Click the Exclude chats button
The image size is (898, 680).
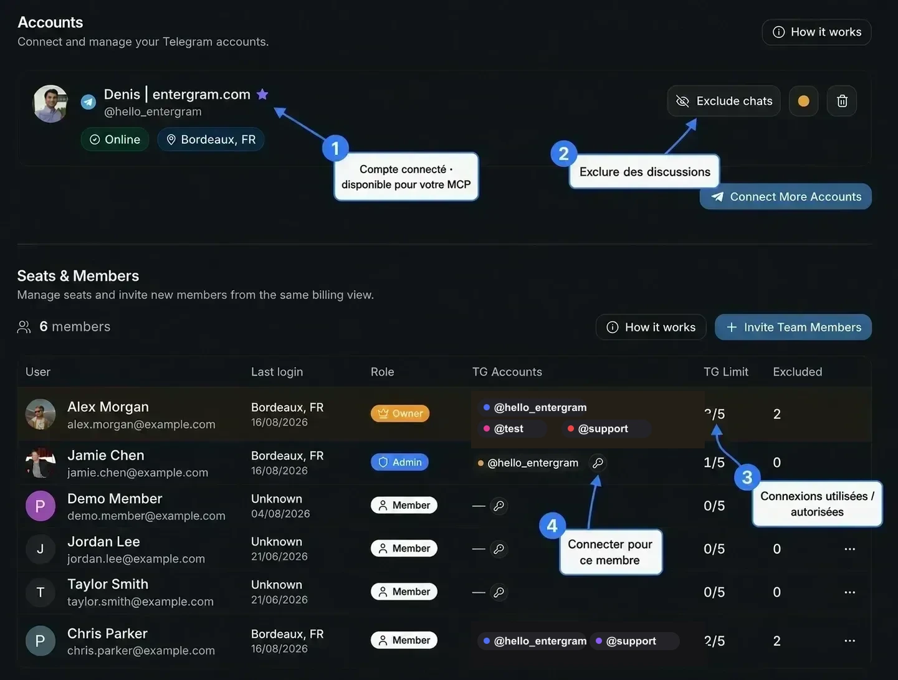[x=724, y=101]
